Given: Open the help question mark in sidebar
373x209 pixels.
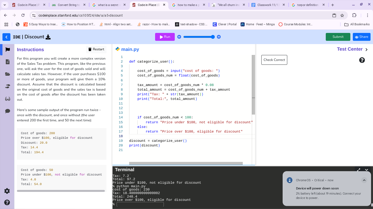Looking at the screenshot, I should click(7, 202).
